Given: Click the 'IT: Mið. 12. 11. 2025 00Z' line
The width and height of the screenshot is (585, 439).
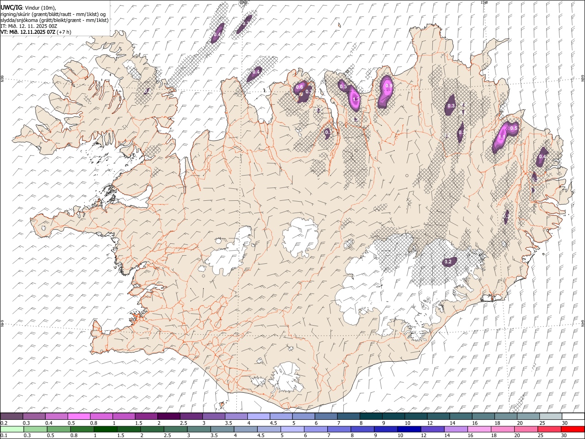Looking at the screenshot, I should click(x=29, y=26).
